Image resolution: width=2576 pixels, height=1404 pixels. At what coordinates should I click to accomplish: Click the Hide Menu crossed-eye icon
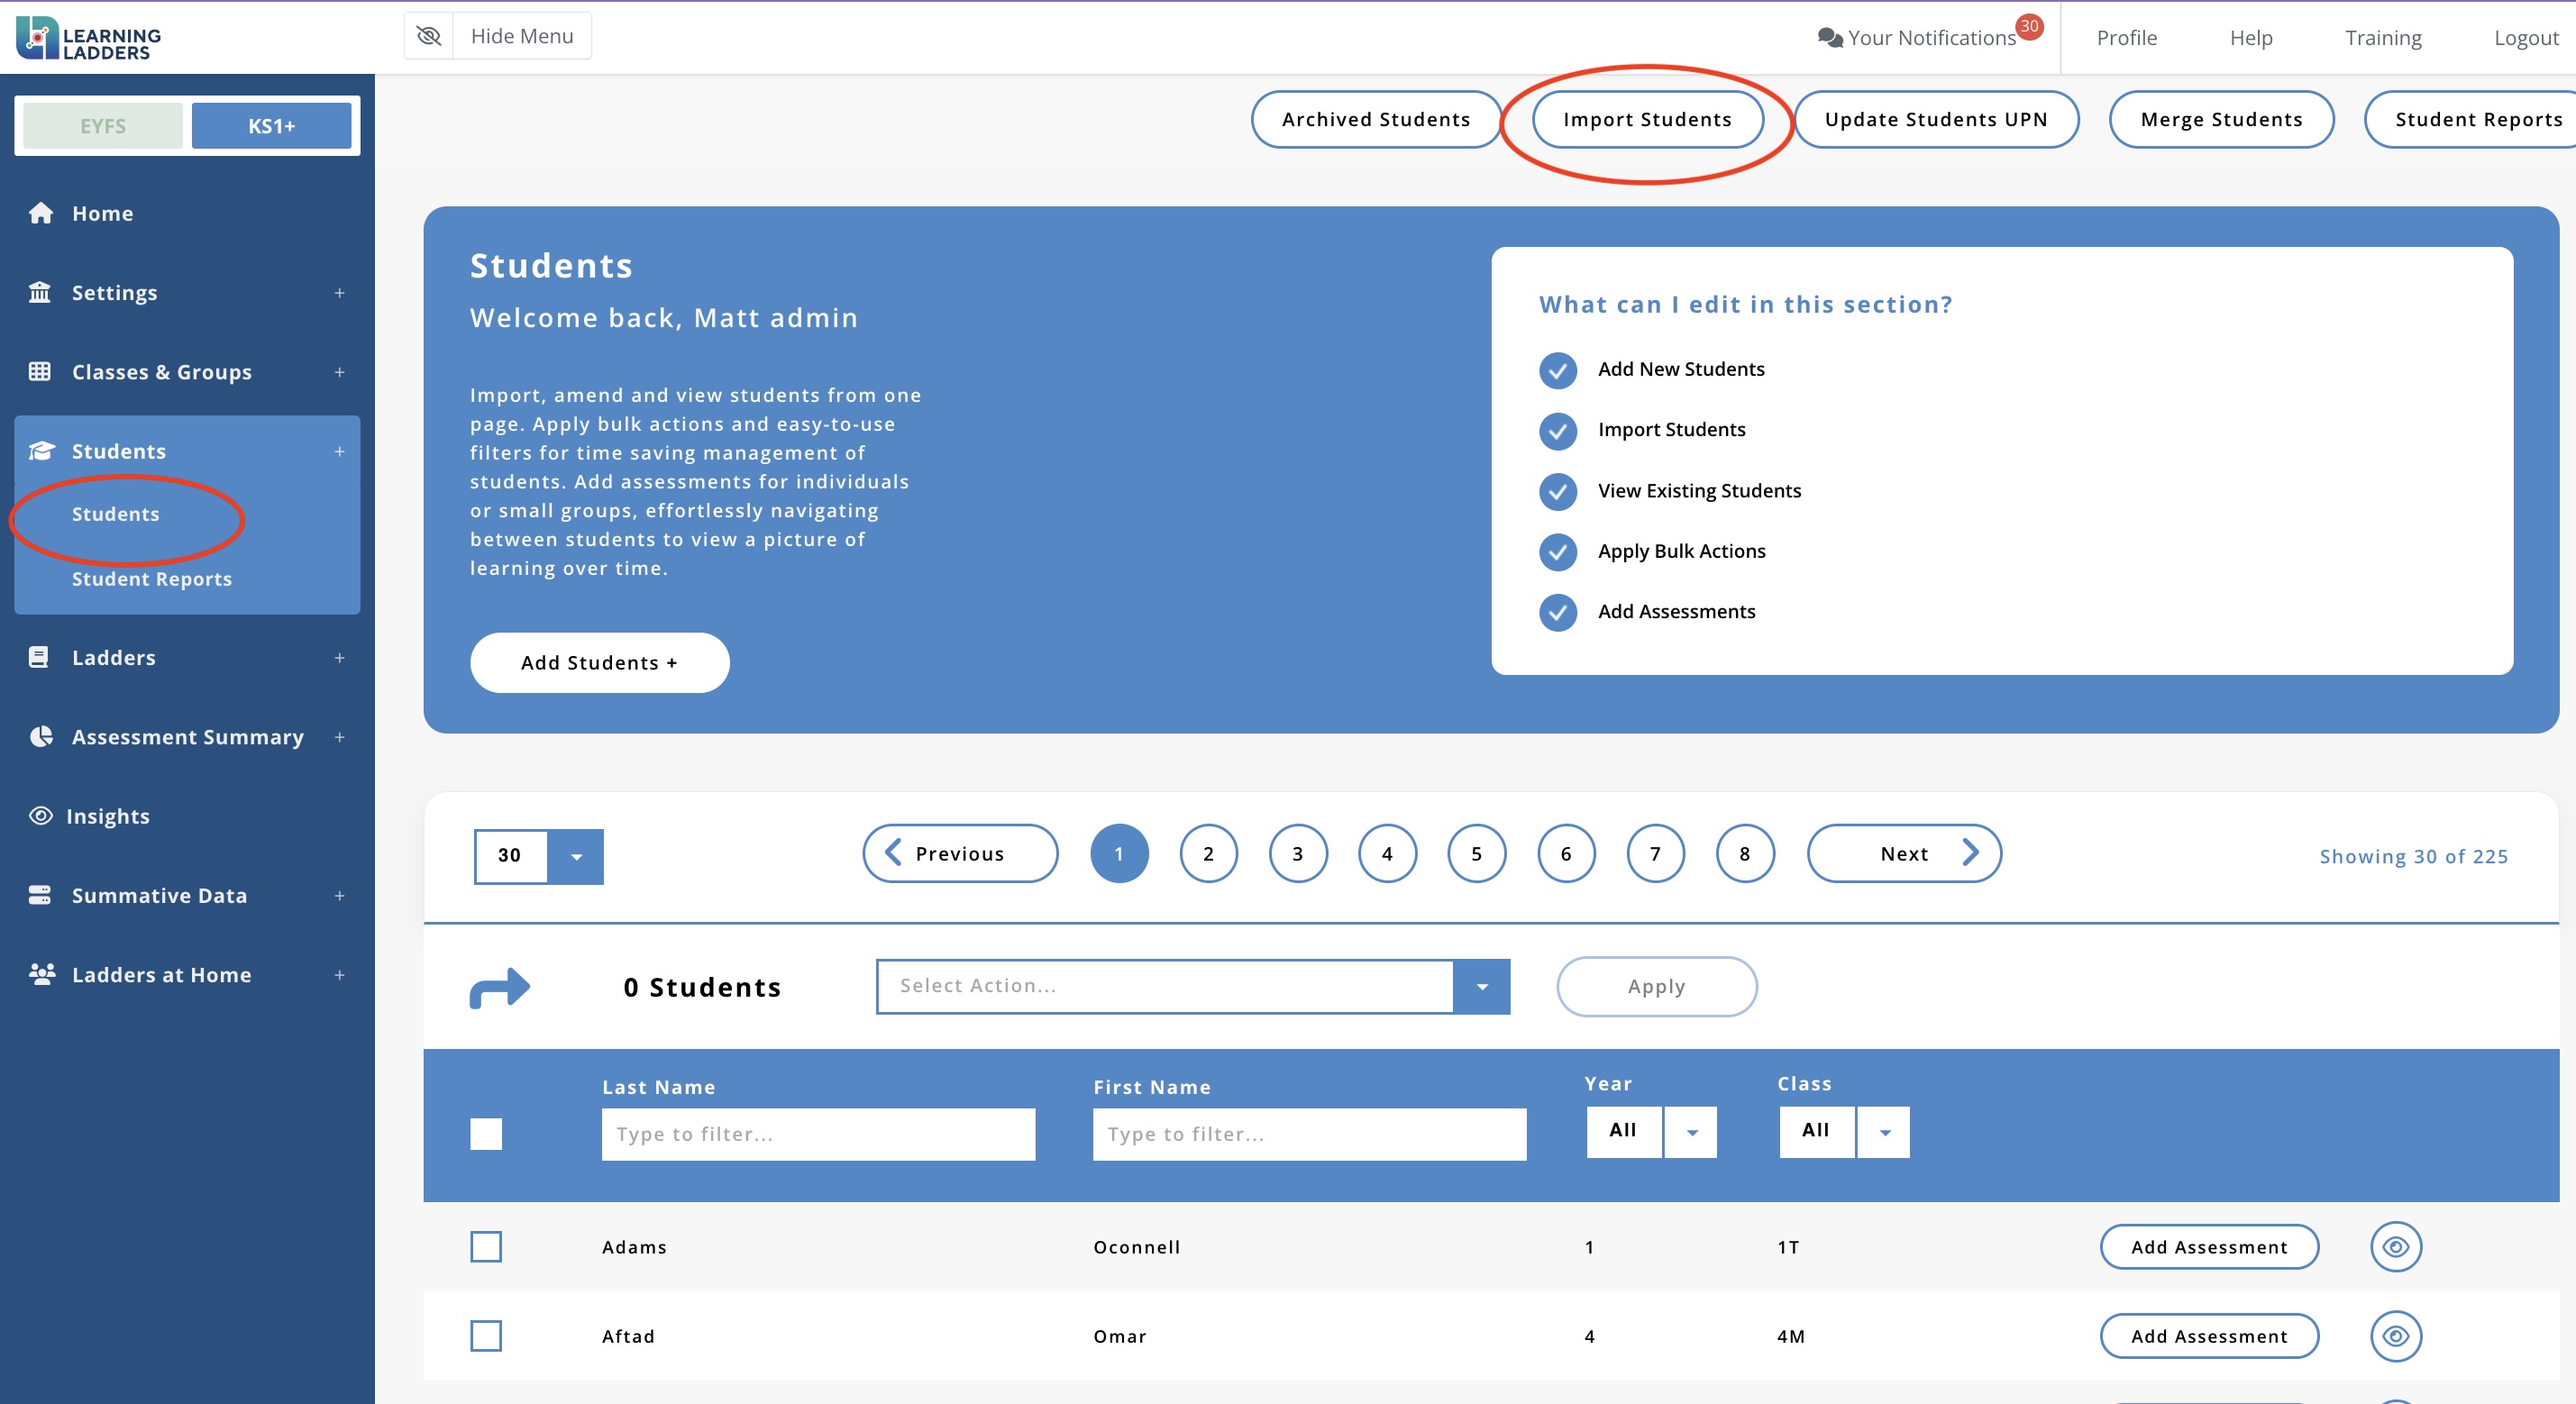tap(429, 36)
